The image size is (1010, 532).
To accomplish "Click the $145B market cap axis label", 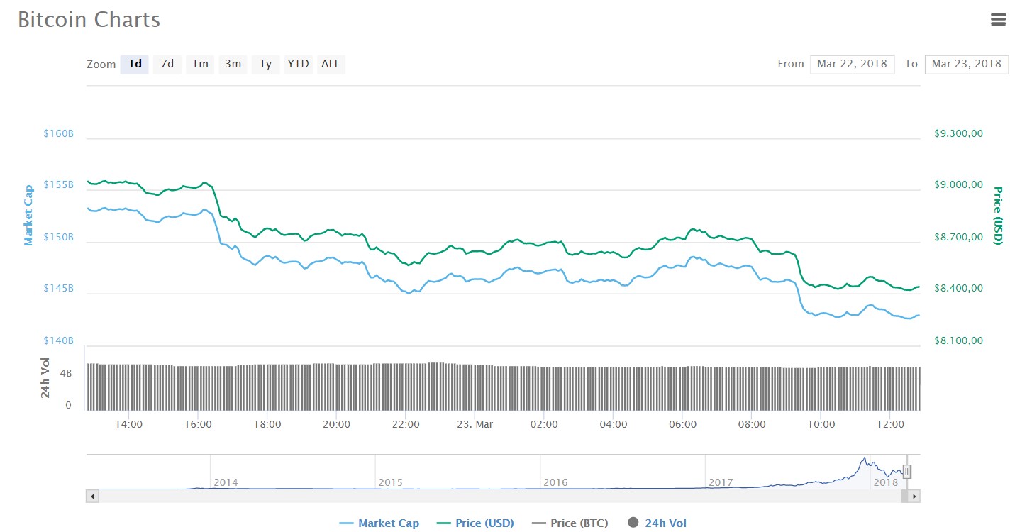I will (x=58, y=289).
